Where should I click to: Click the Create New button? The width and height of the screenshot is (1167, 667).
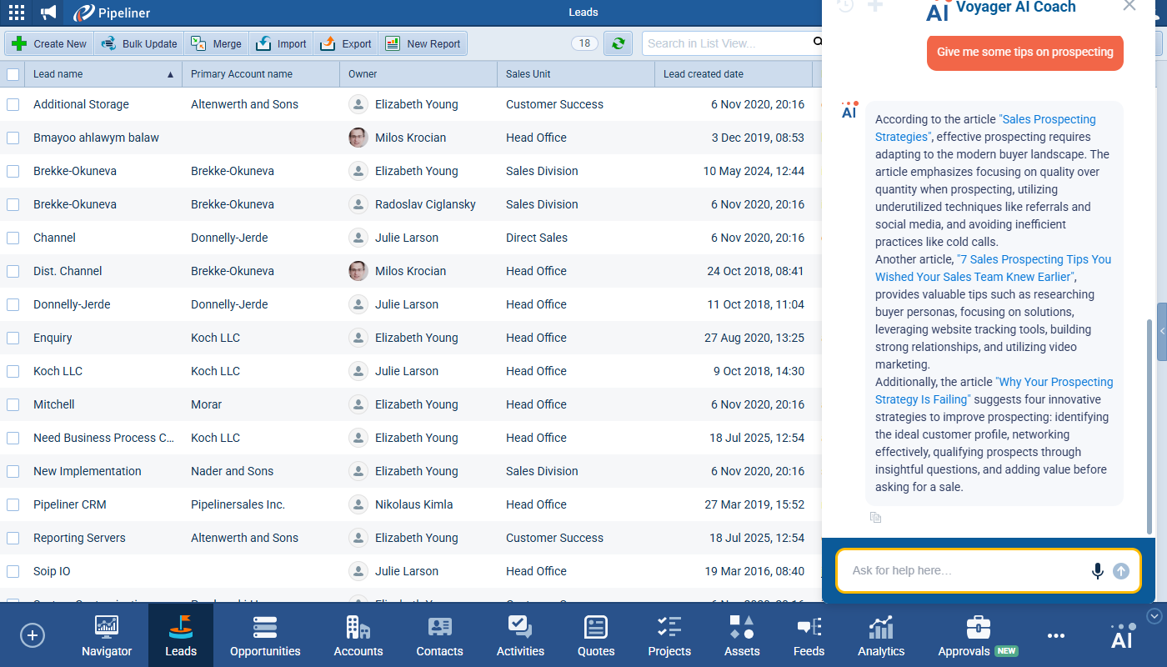[50, 43]
